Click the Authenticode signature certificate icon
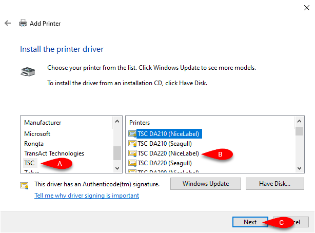This screenshot has height=233, width=315. (24, 185)
